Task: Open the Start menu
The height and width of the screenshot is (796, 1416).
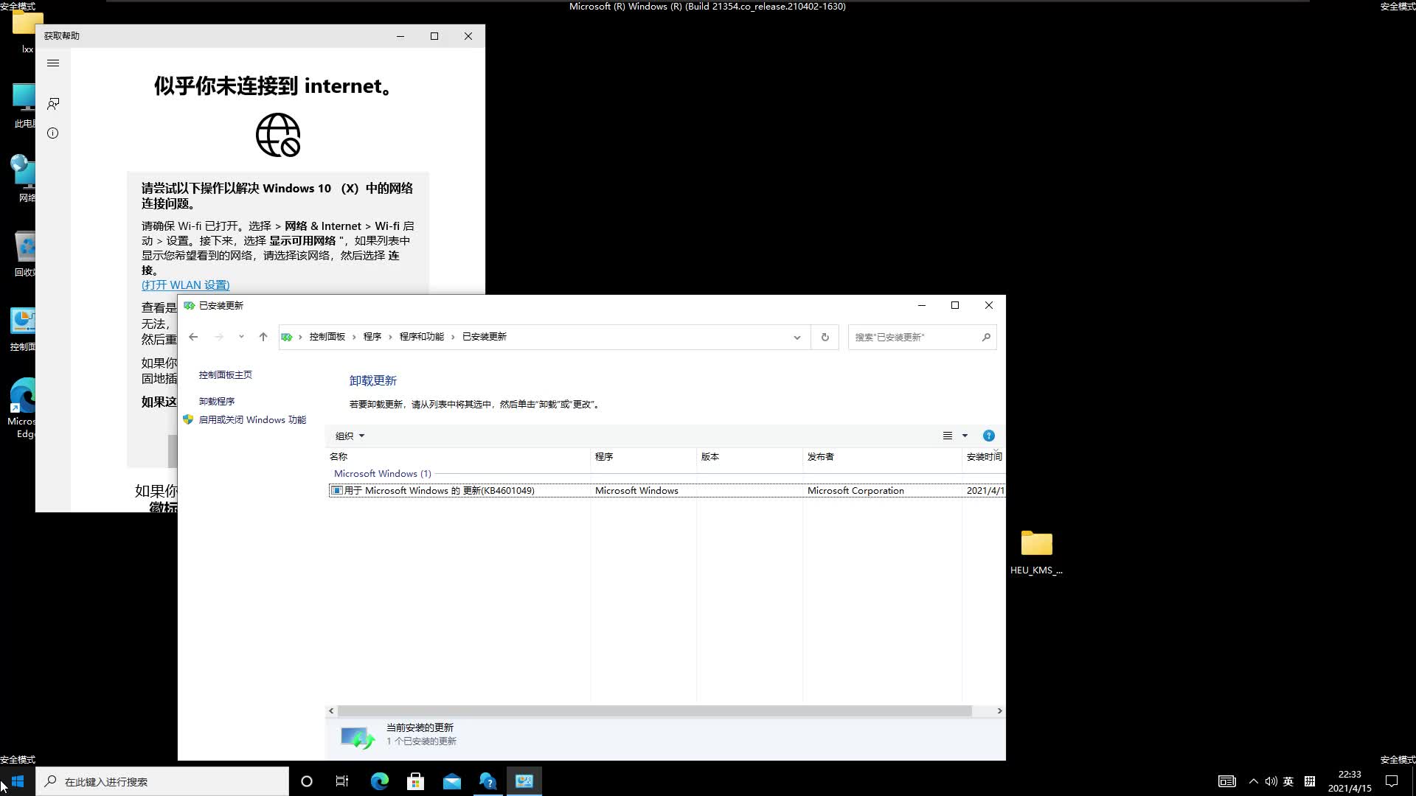Action: [18, 781]
